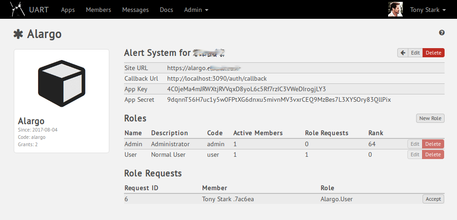Click the asterisk icon beside Alargo title
Viewport: 457px width, 220px height.
[x=18, y=34]
